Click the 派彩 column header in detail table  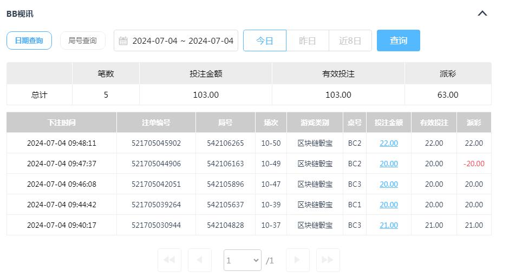point(474,123)
